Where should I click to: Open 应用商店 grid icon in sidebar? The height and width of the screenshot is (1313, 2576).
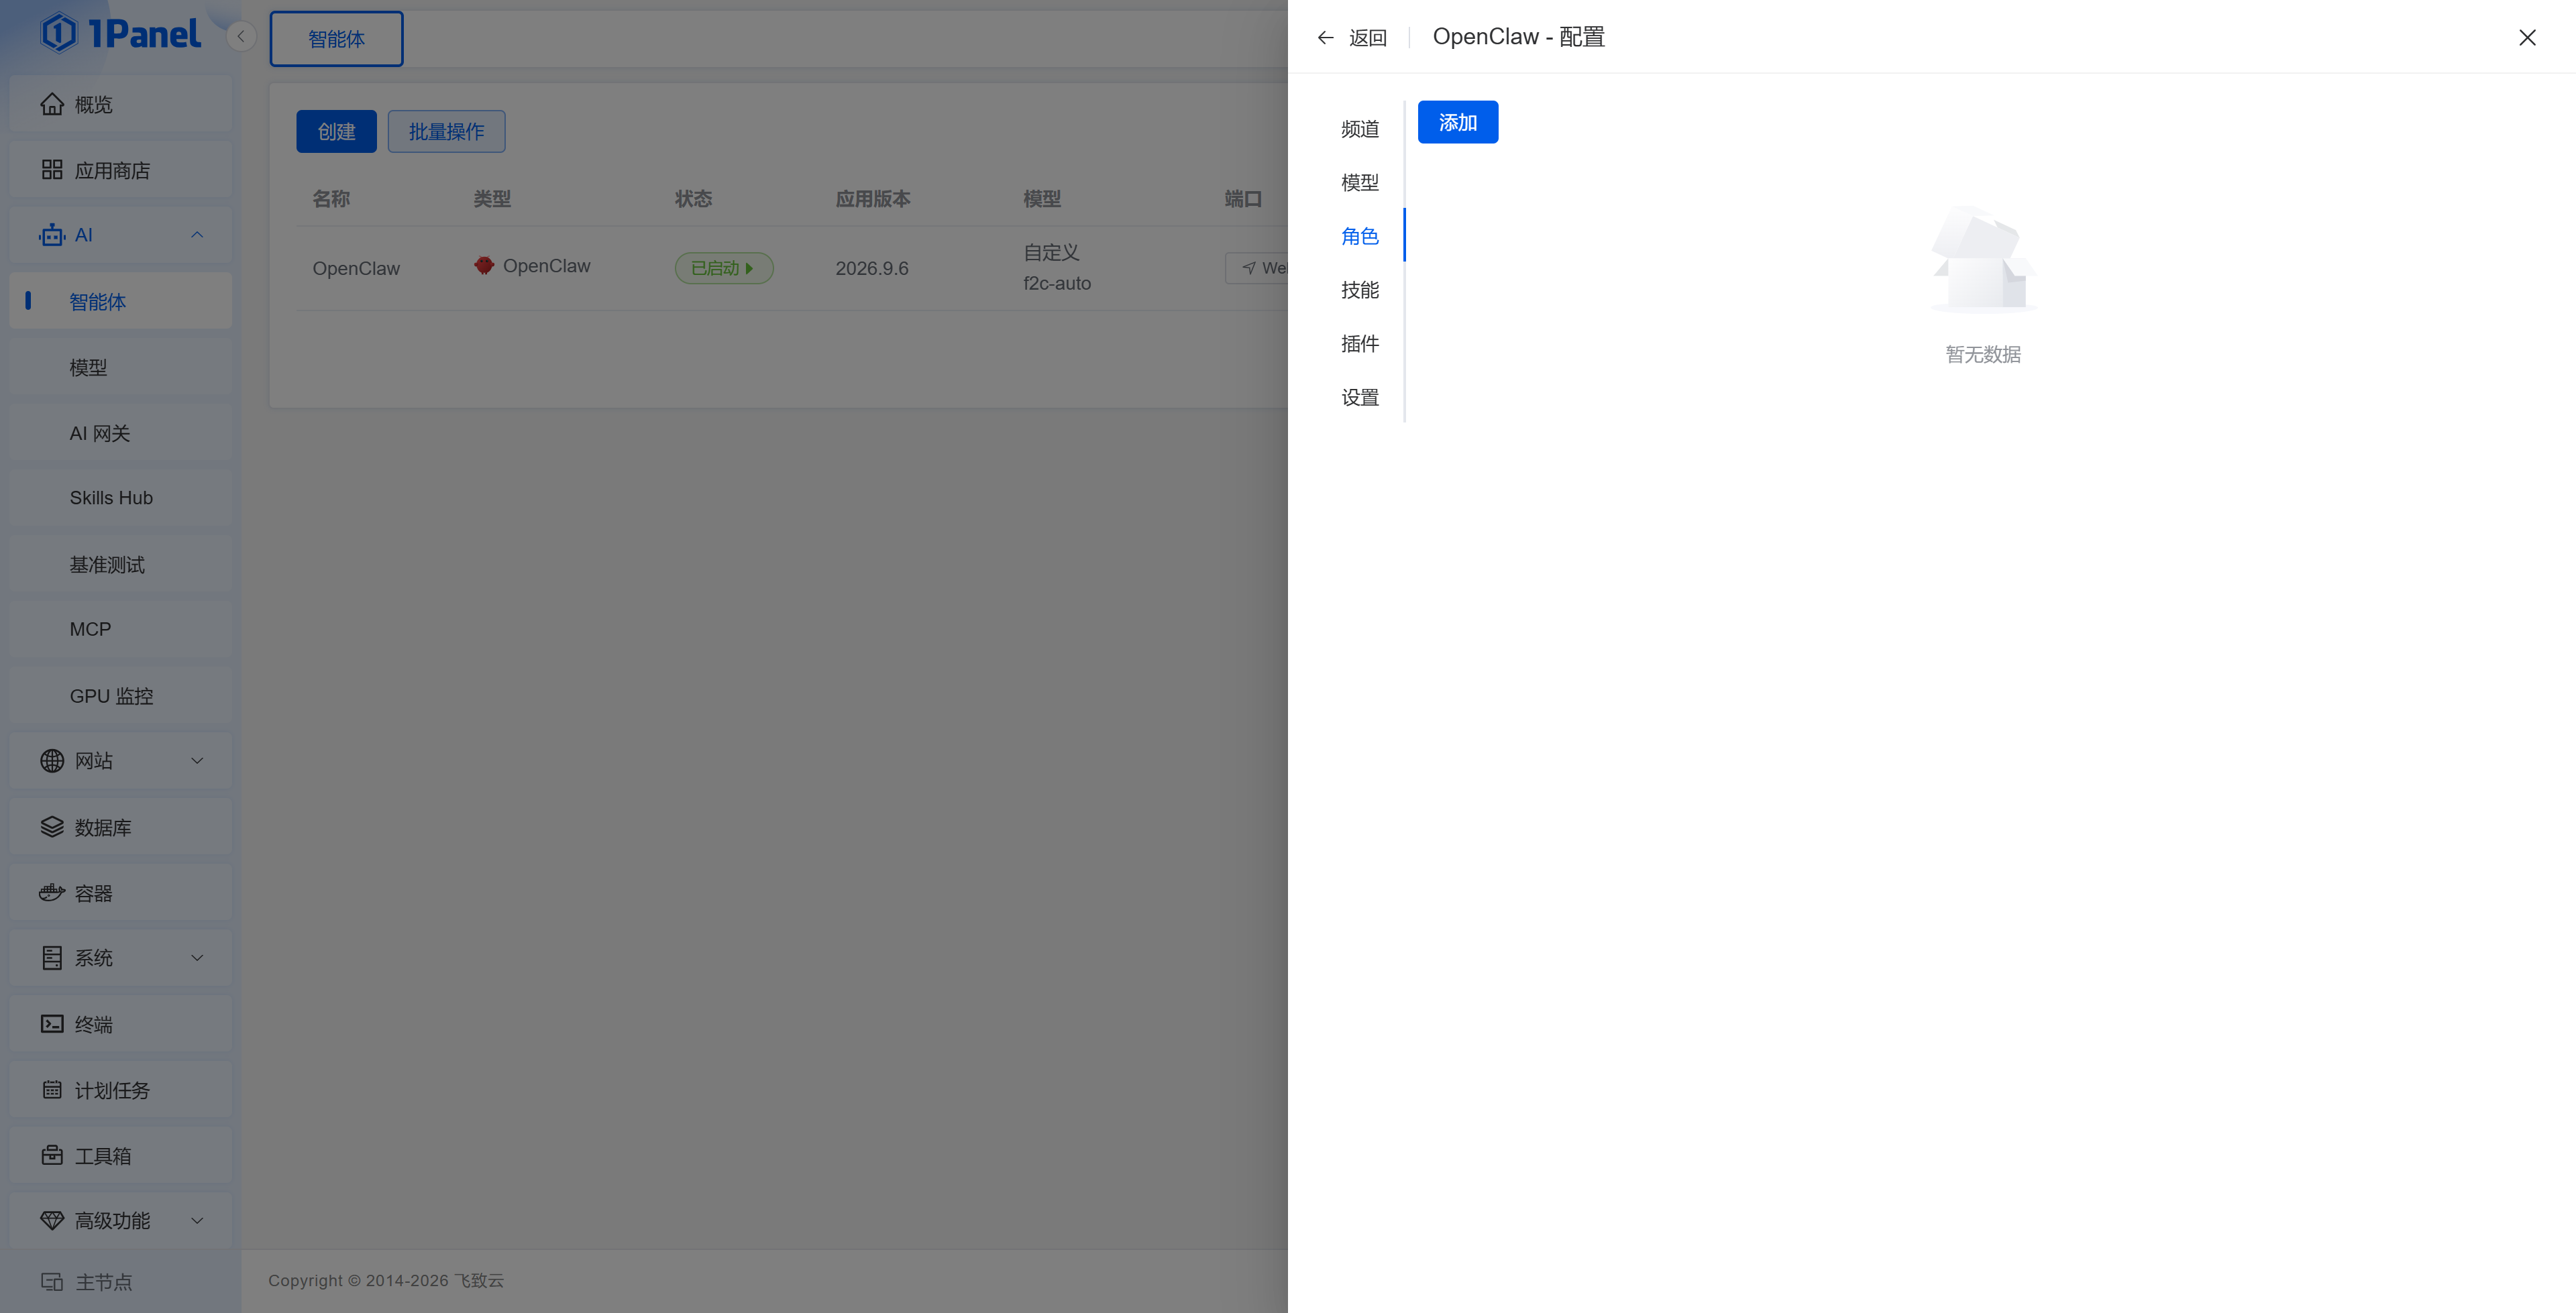coord(52,170)
